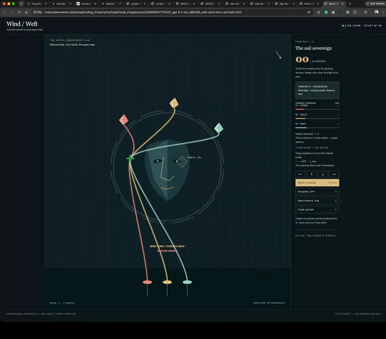Open the browser extensions puzzle menu
The image size is (386, 339).
355,12
